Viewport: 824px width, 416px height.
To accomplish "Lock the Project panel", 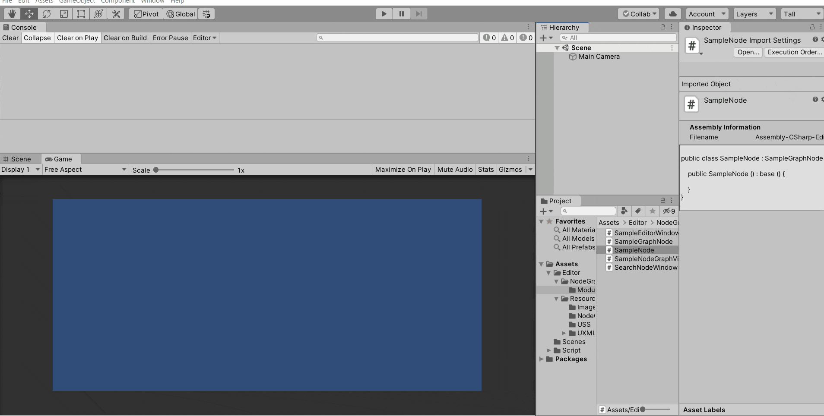I will [663, 200].
